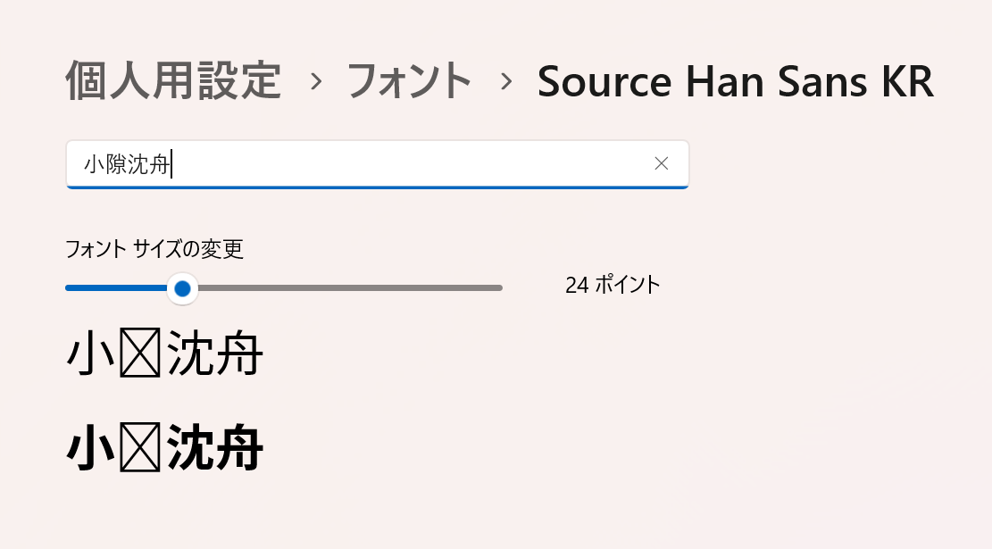Viewport: 992px width, 549px height.
Task: Click the font size slider thumb
Action: point(182,288)
